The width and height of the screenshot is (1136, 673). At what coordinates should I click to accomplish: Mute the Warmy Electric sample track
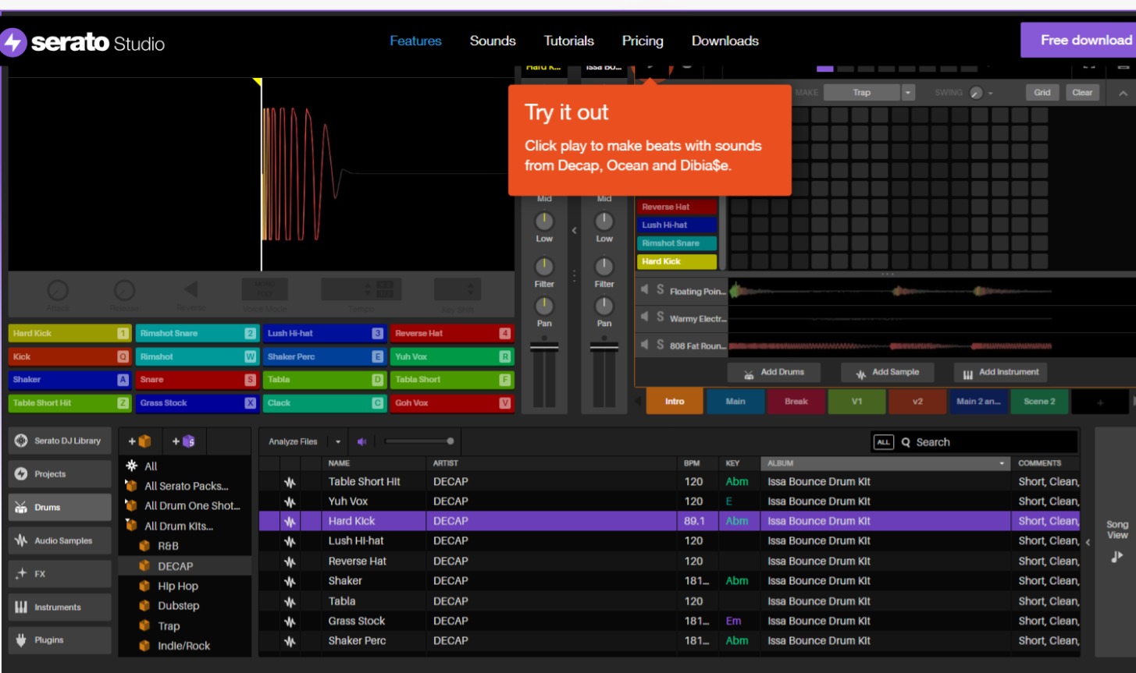(x=644, y=317)
